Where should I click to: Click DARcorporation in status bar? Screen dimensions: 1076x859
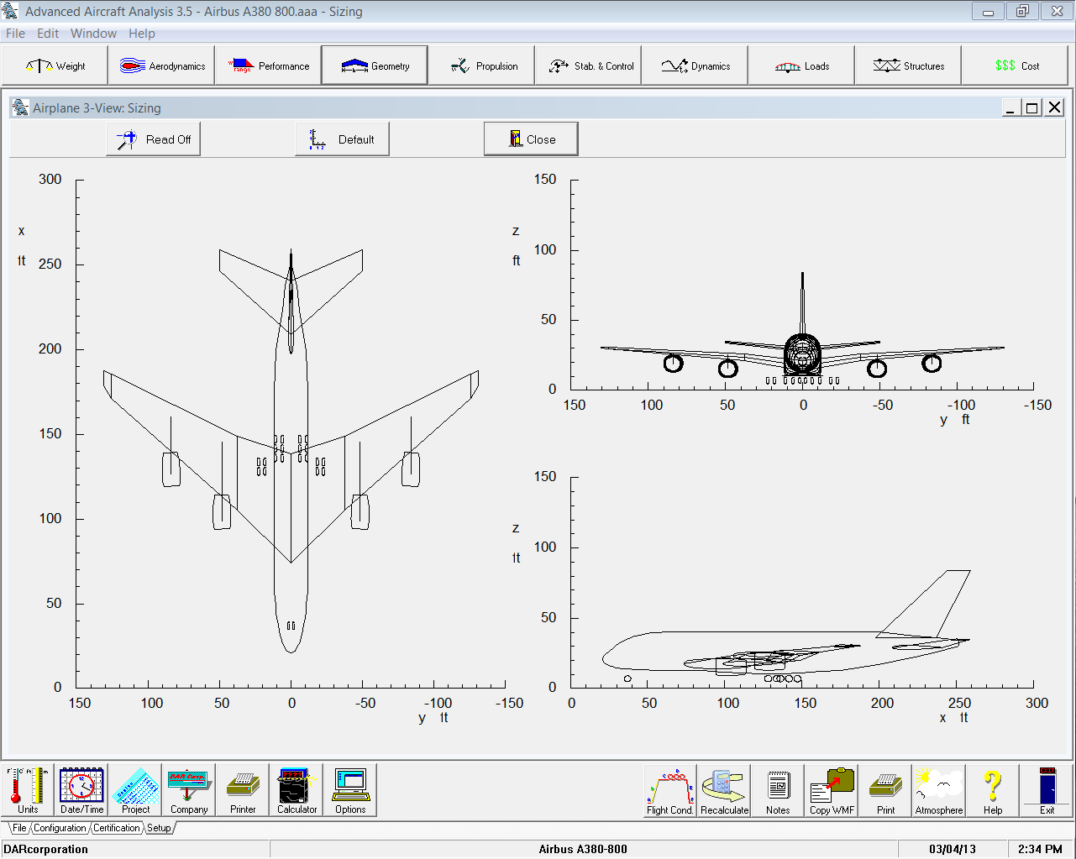(x=46, y=849)
